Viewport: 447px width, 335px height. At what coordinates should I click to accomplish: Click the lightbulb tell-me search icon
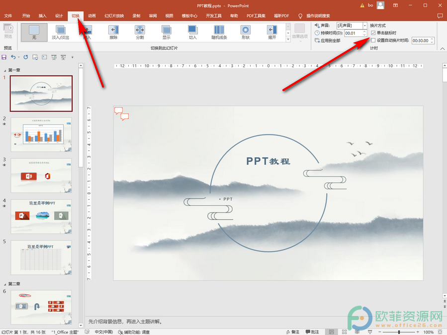(x=300, y=16)
